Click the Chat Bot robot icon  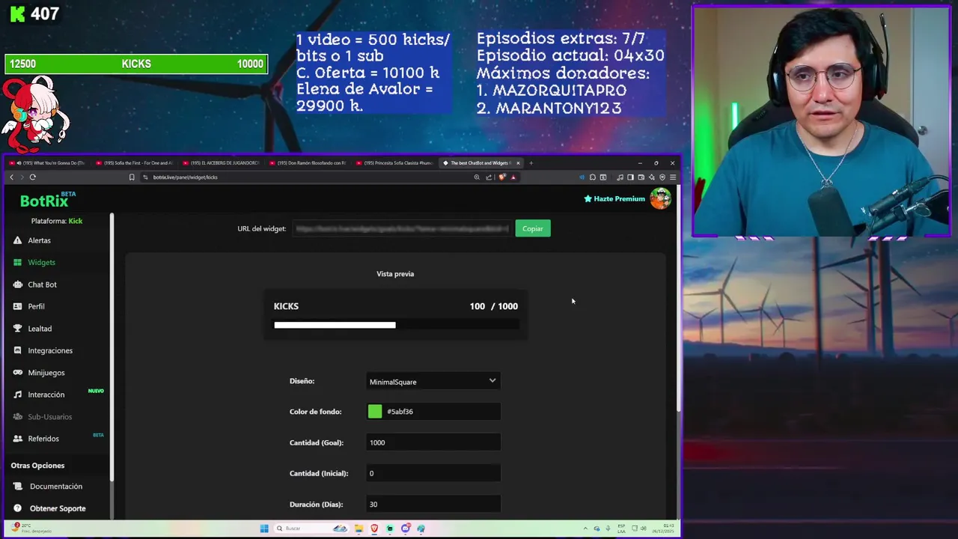[17, 284]
